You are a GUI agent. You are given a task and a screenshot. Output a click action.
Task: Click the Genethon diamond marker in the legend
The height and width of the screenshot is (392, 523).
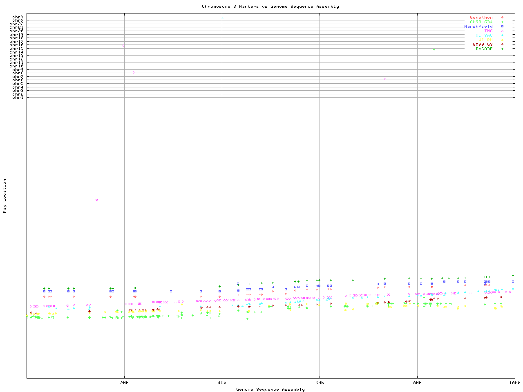point(502,18)
